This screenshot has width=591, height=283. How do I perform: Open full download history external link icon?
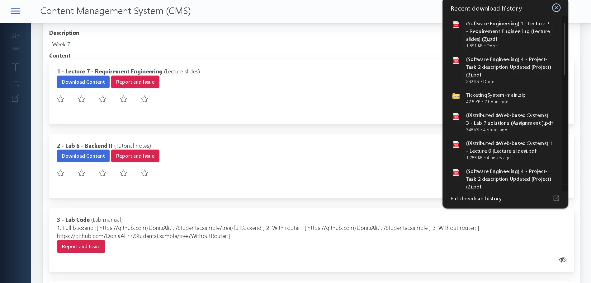(556, 198)
